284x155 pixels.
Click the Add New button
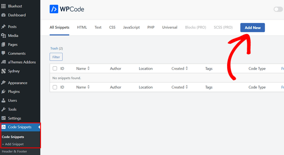(x=253, y=27)
